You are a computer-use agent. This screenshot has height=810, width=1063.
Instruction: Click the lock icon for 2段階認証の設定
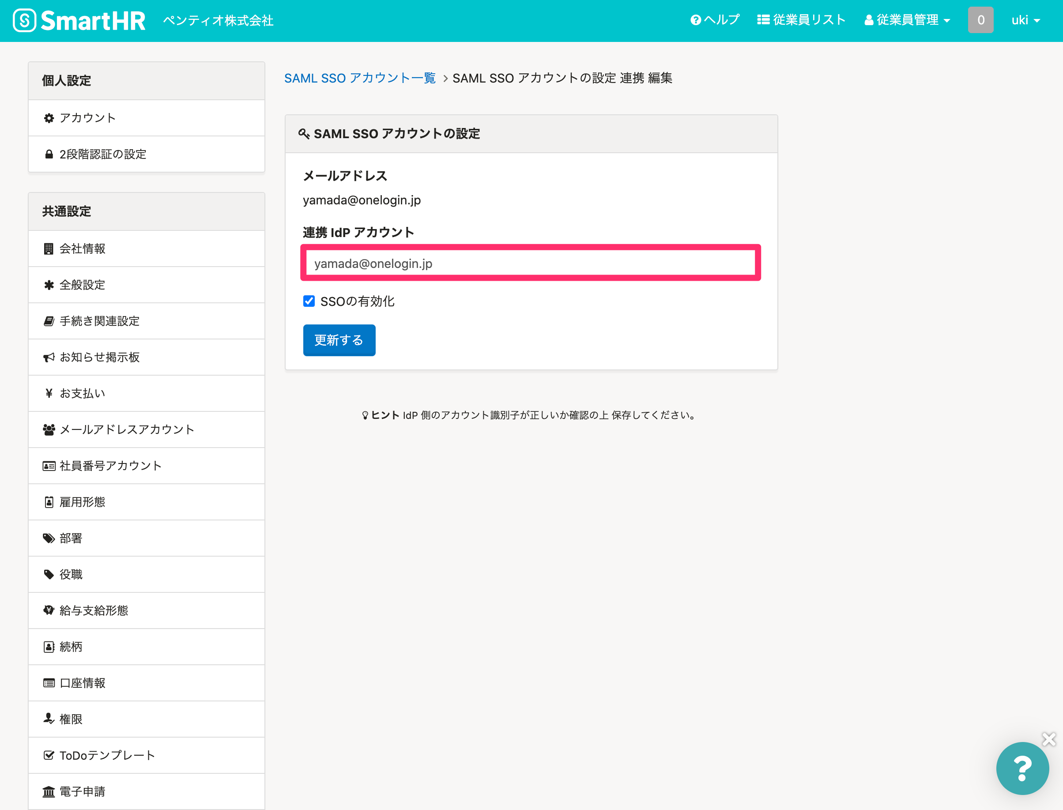click(49, 154)
